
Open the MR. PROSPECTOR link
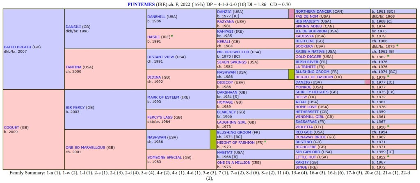click(x=233, y=52)
